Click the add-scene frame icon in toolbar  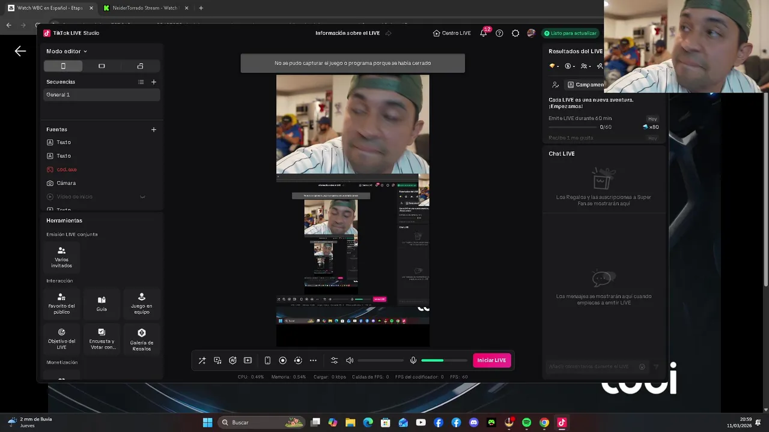(248, 361)
